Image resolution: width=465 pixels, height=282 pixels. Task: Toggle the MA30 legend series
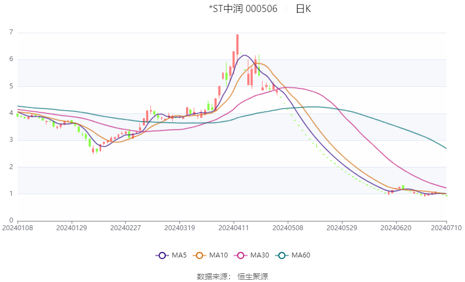252,255
